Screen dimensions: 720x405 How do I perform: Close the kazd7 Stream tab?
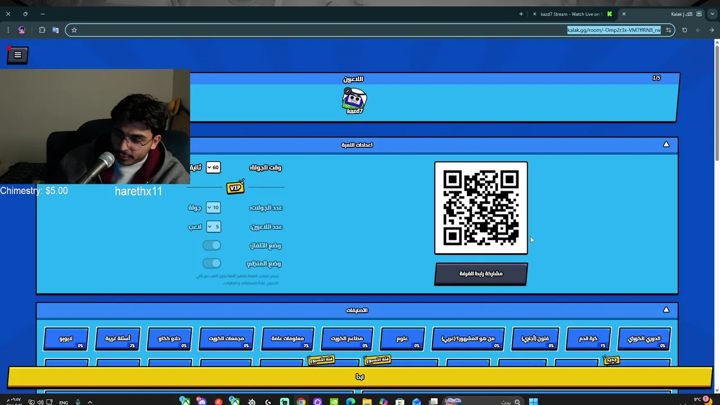click(x=534, y=14)
